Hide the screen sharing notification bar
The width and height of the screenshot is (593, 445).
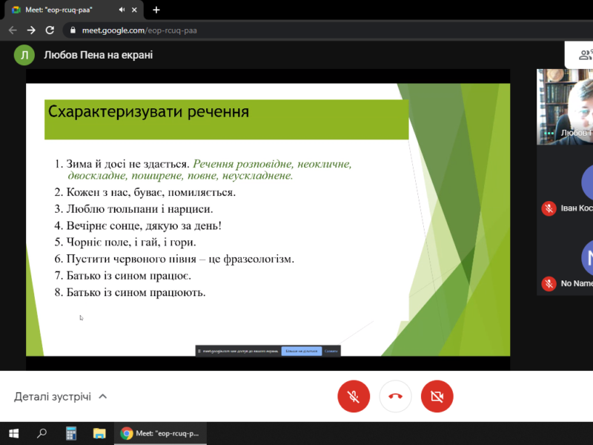[x=331, y=351]
